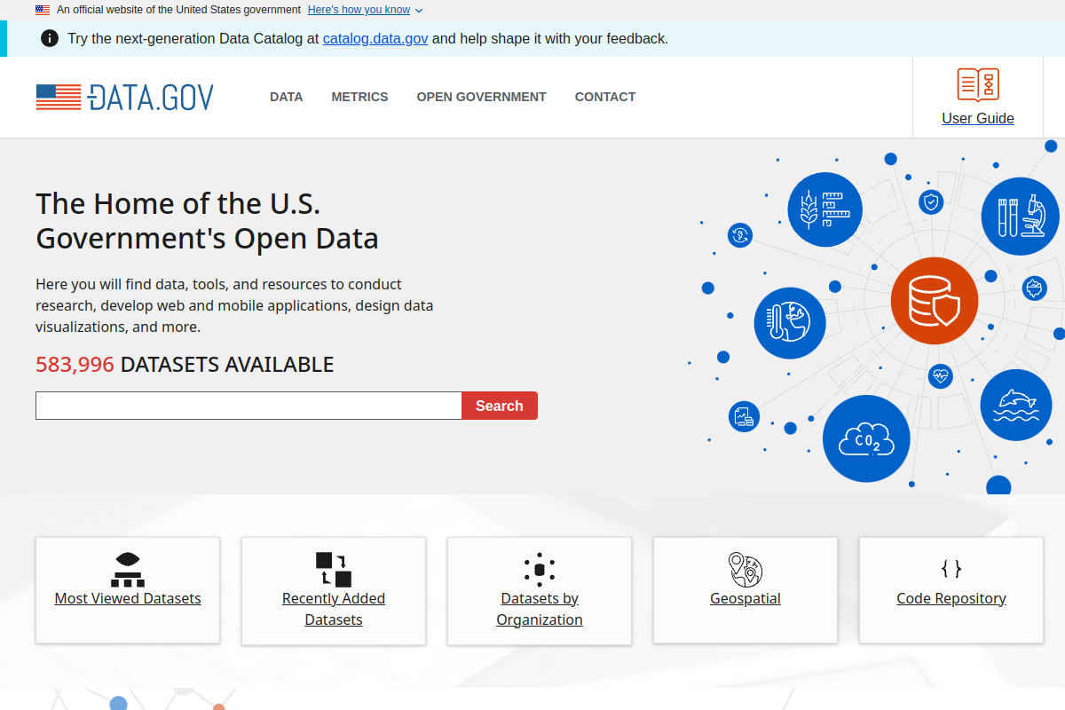
Task: Click the red Search button
Action: (x=500, y=406)
